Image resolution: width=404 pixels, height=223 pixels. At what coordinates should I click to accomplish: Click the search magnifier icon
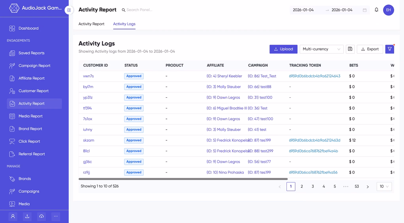click(x=123, y=10)
